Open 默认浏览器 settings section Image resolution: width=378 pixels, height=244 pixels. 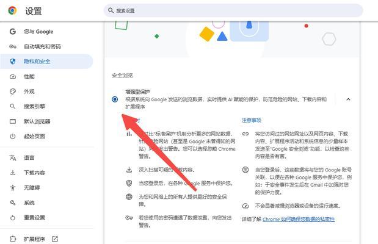pos(37,121)
